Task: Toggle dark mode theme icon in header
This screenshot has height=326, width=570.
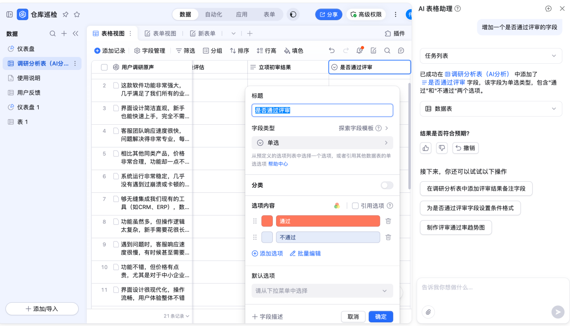Action: (293, 14)
